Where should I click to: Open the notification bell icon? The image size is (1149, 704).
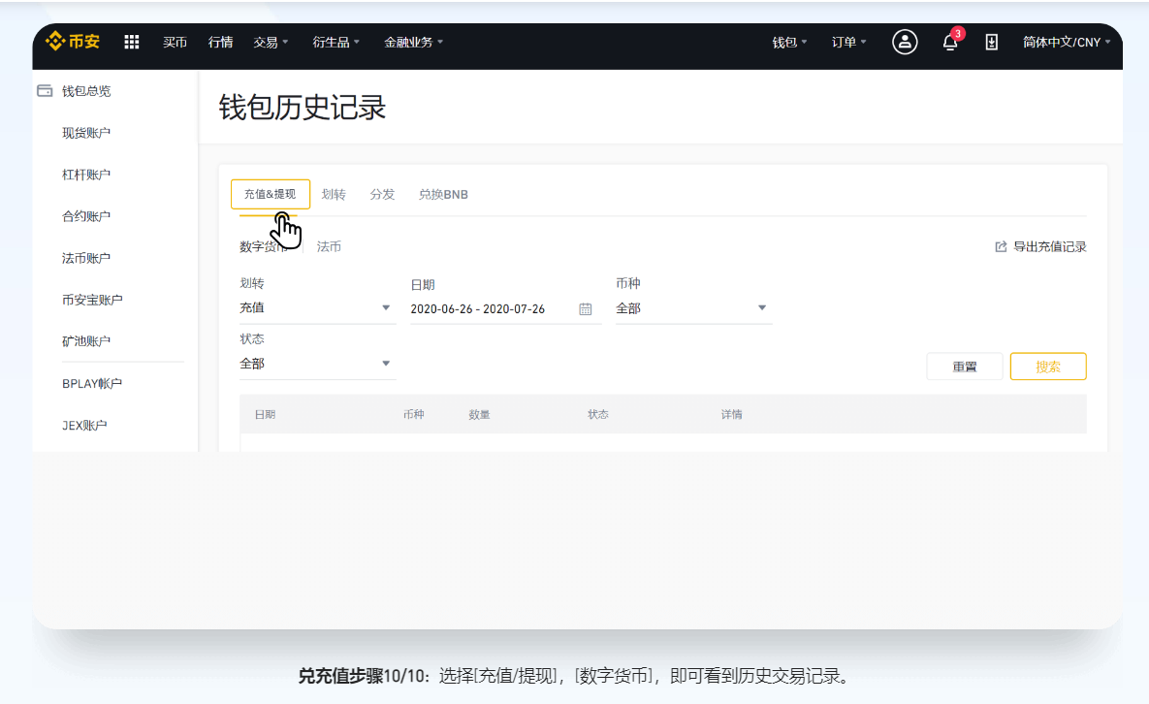[950, 42]
